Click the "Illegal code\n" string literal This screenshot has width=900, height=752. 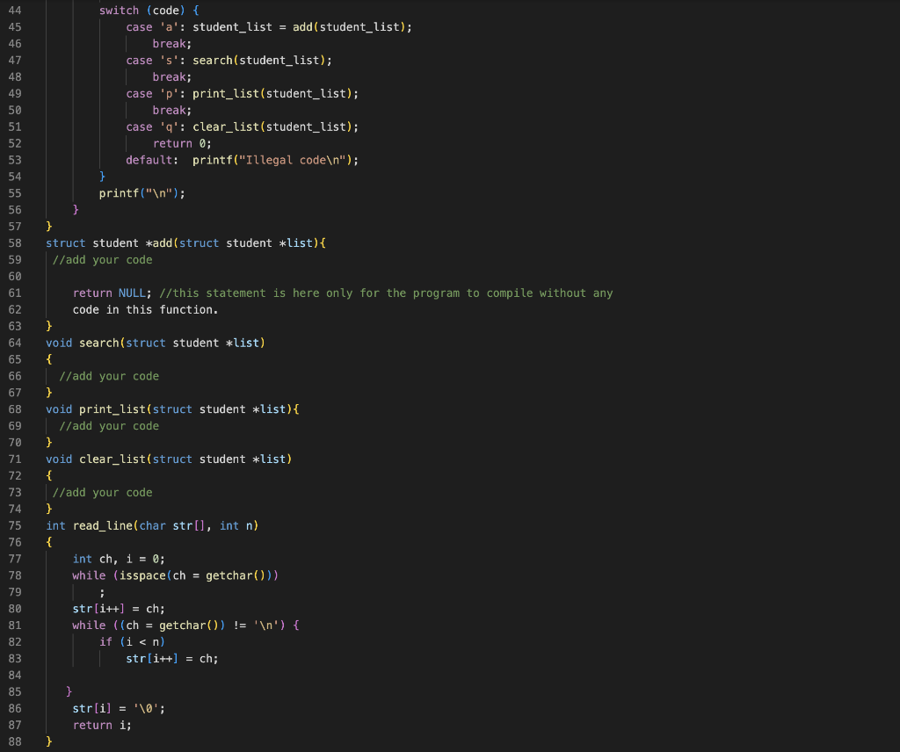292,160
